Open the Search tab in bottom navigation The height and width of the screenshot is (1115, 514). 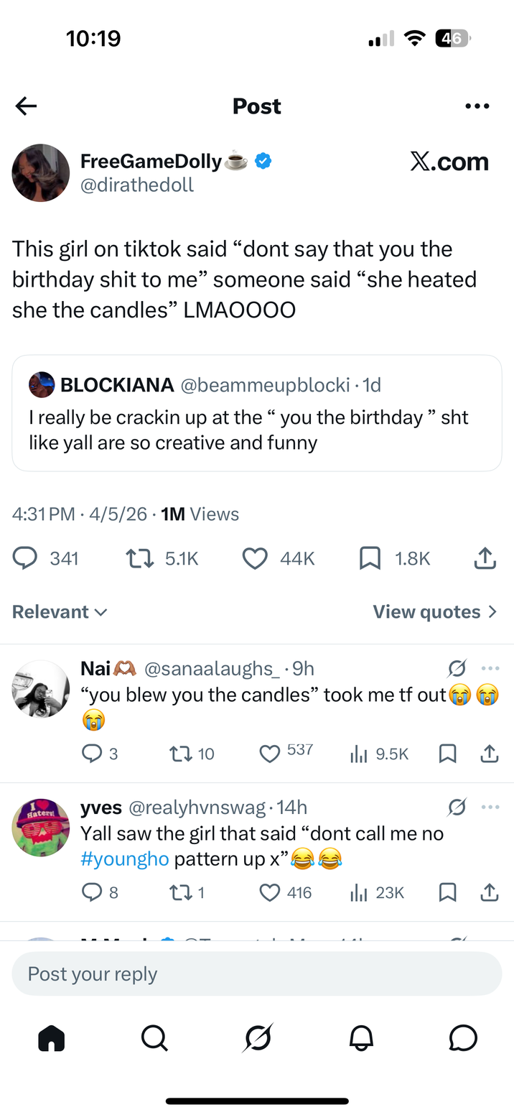pos(154,1037)
